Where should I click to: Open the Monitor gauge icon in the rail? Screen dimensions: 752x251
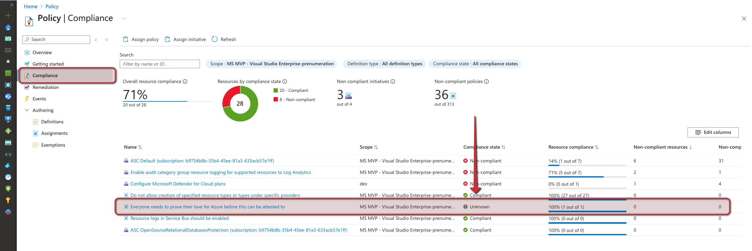coord(8,177)
